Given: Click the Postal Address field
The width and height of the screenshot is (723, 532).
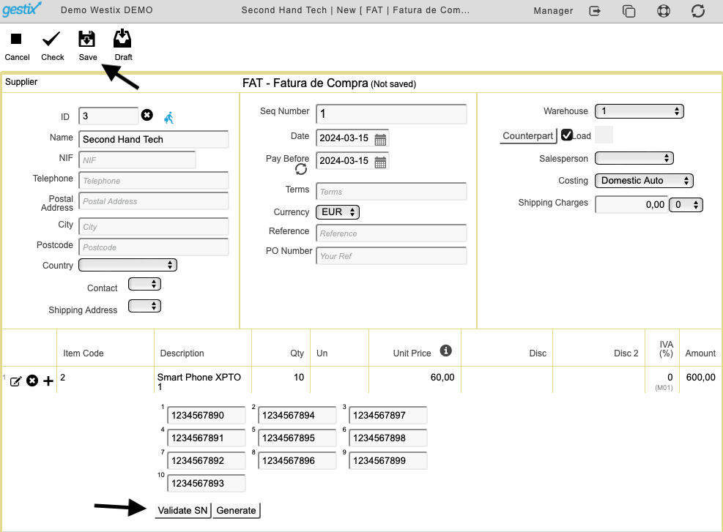Looking at the screenshot, I should [x=154, y=201].
